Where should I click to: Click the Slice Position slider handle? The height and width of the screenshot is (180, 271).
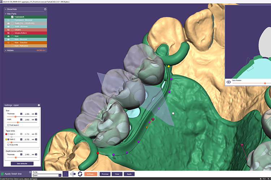pyautogui.click(x=265, y=83)
